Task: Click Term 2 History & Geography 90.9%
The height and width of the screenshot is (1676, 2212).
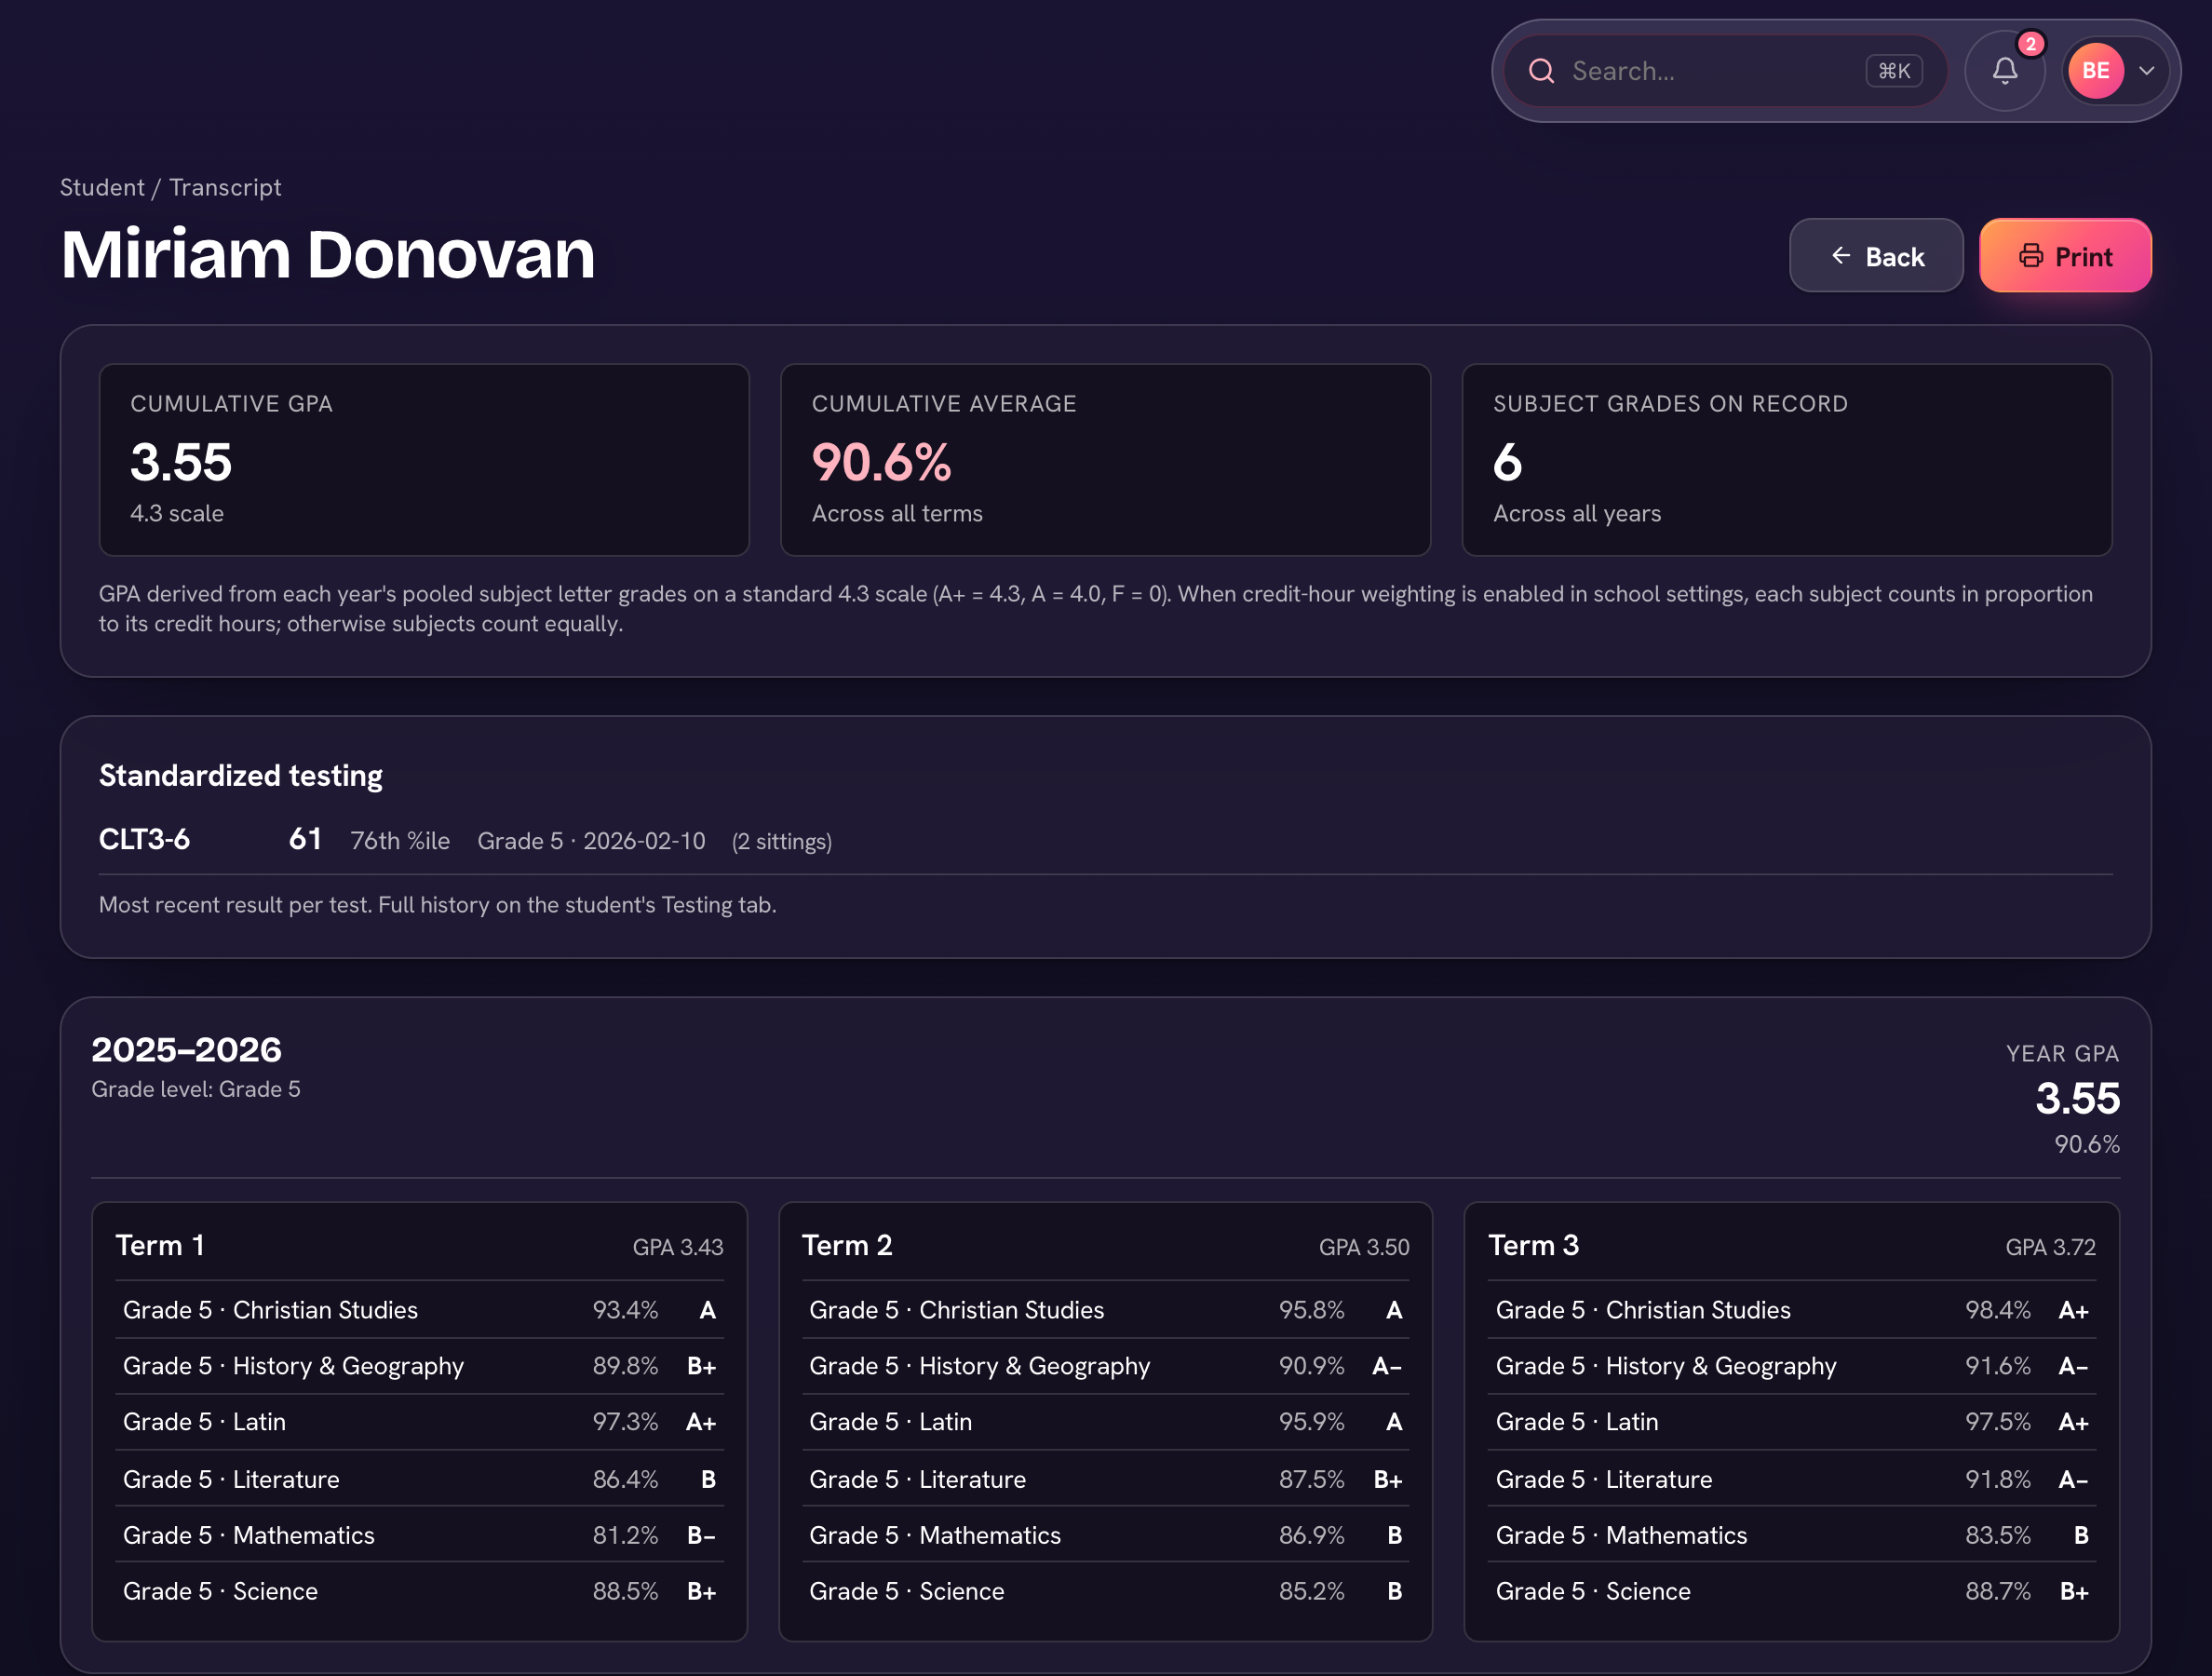Action: coord(1311,1366)
